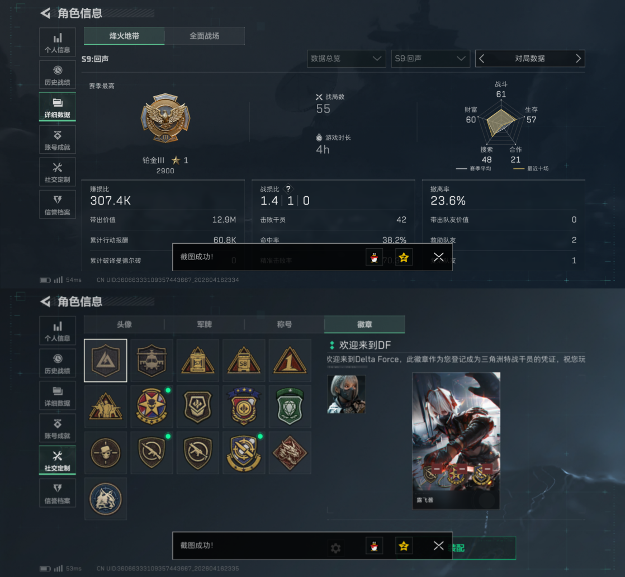Select the helicopter badge

pos(151,361)
